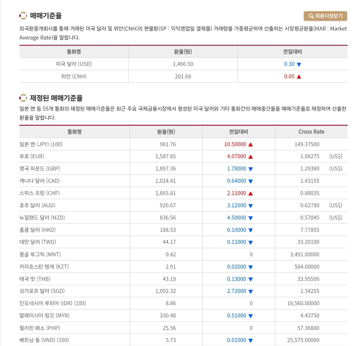The width and height of the screenshot is (357, 346).
Task: Click the EUR cross rate 1.08275
Action: pos(310,156)
